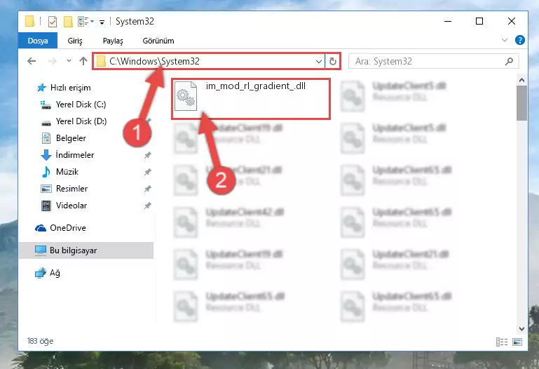This screenshot has height=369, width=539.
Task: Select OneDrive in navigation pane
Action: click(x=68, y=228)
